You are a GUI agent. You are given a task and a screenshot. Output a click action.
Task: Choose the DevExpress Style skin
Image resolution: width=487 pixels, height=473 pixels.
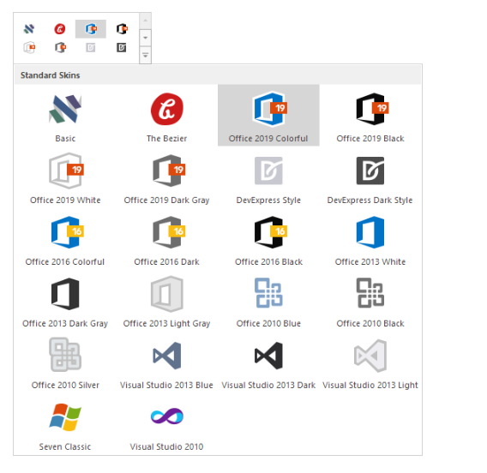pos(268,177)
